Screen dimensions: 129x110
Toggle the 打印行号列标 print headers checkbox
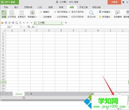(x=69, y=17)
